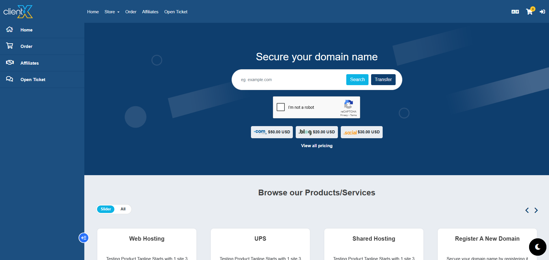The image size is (549, 260).
Task: Open the shopping cart icon
Action: 529,12
